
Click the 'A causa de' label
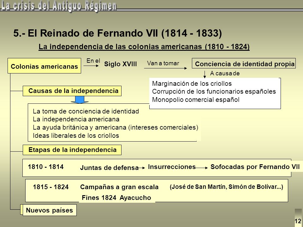tap(225, 73)
